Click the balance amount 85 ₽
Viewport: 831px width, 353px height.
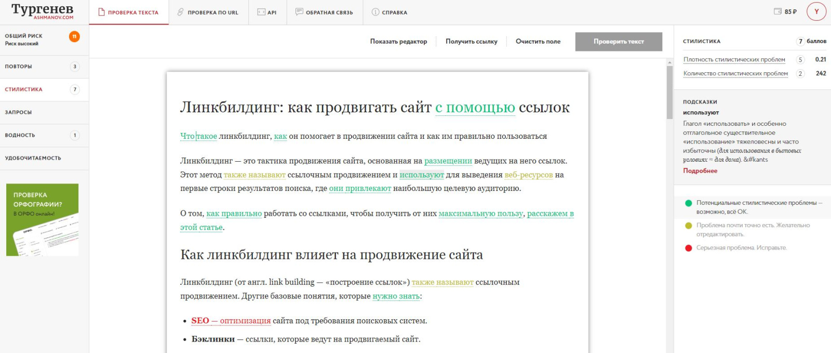point(790,11)
